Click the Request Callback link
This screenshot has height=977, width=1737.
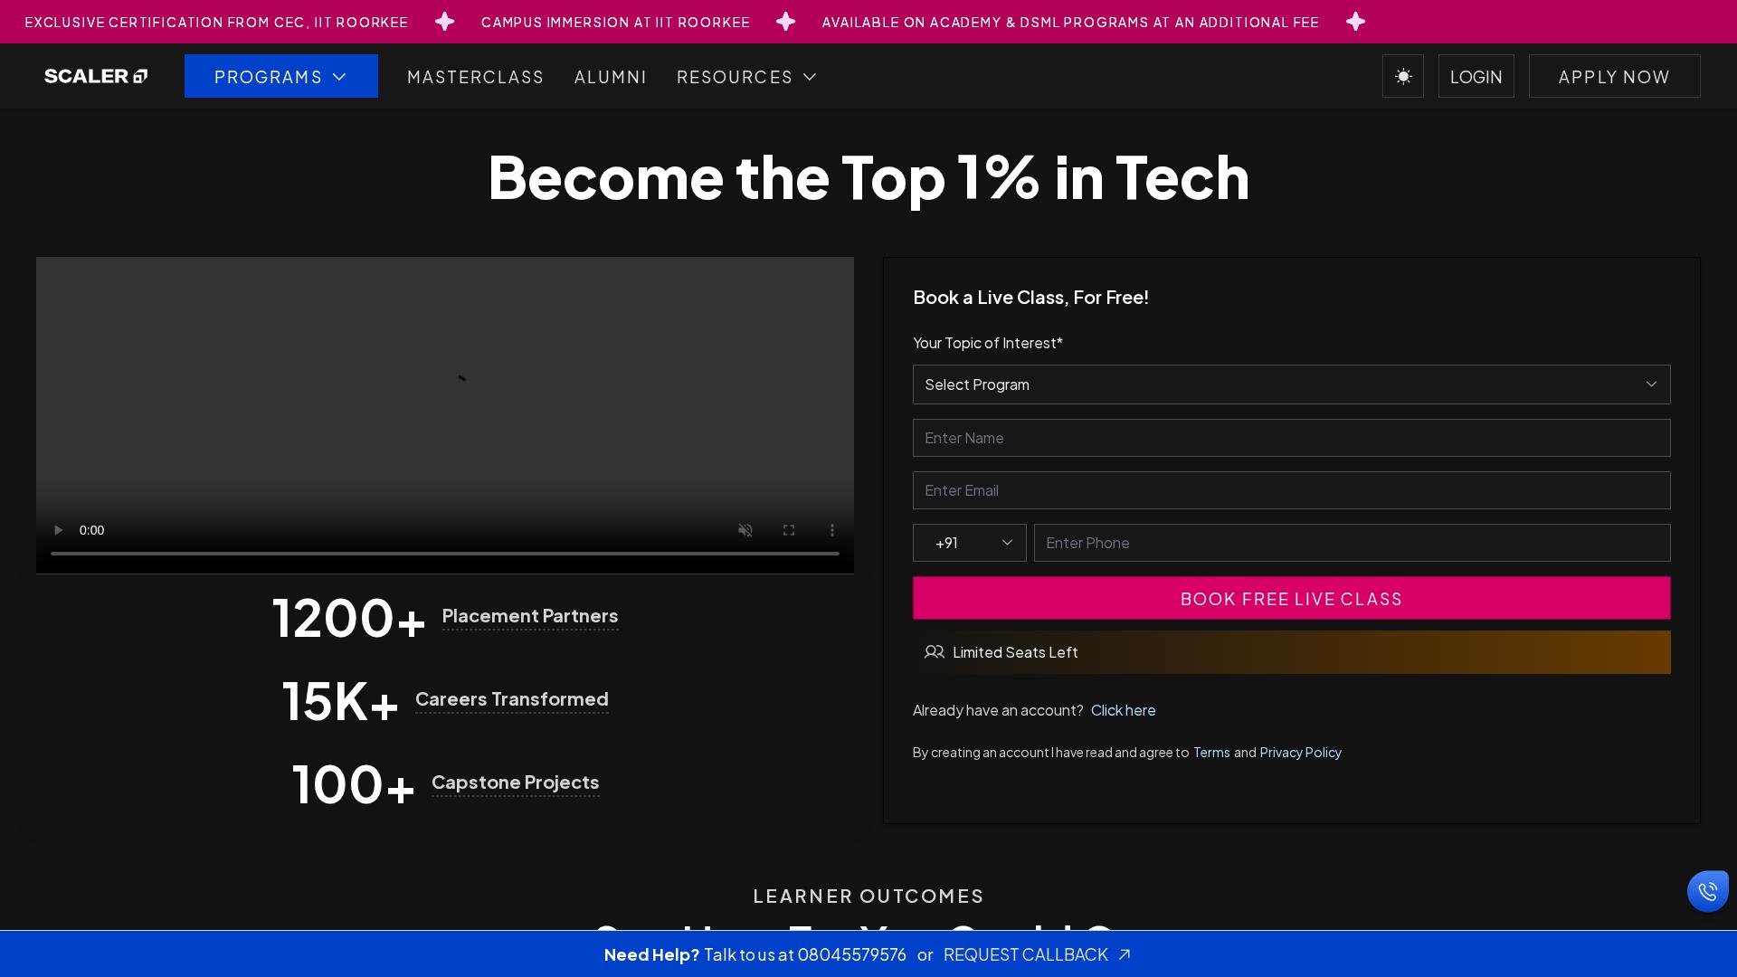tap(1037, 954)
